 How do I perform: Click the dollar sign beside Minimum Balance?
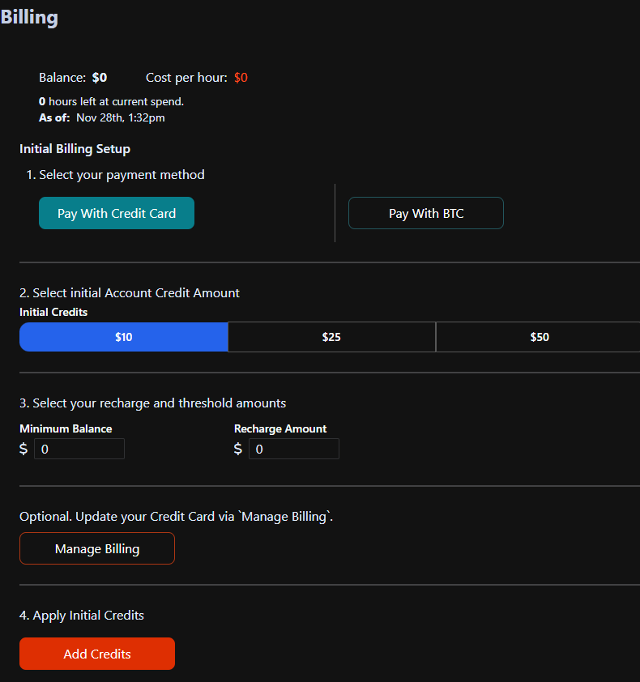[23, 448]
